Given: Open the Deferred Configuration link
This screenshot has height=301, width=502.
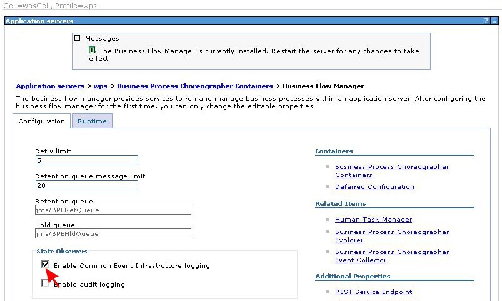Looking at the screenshot, I should coord(374,186).
